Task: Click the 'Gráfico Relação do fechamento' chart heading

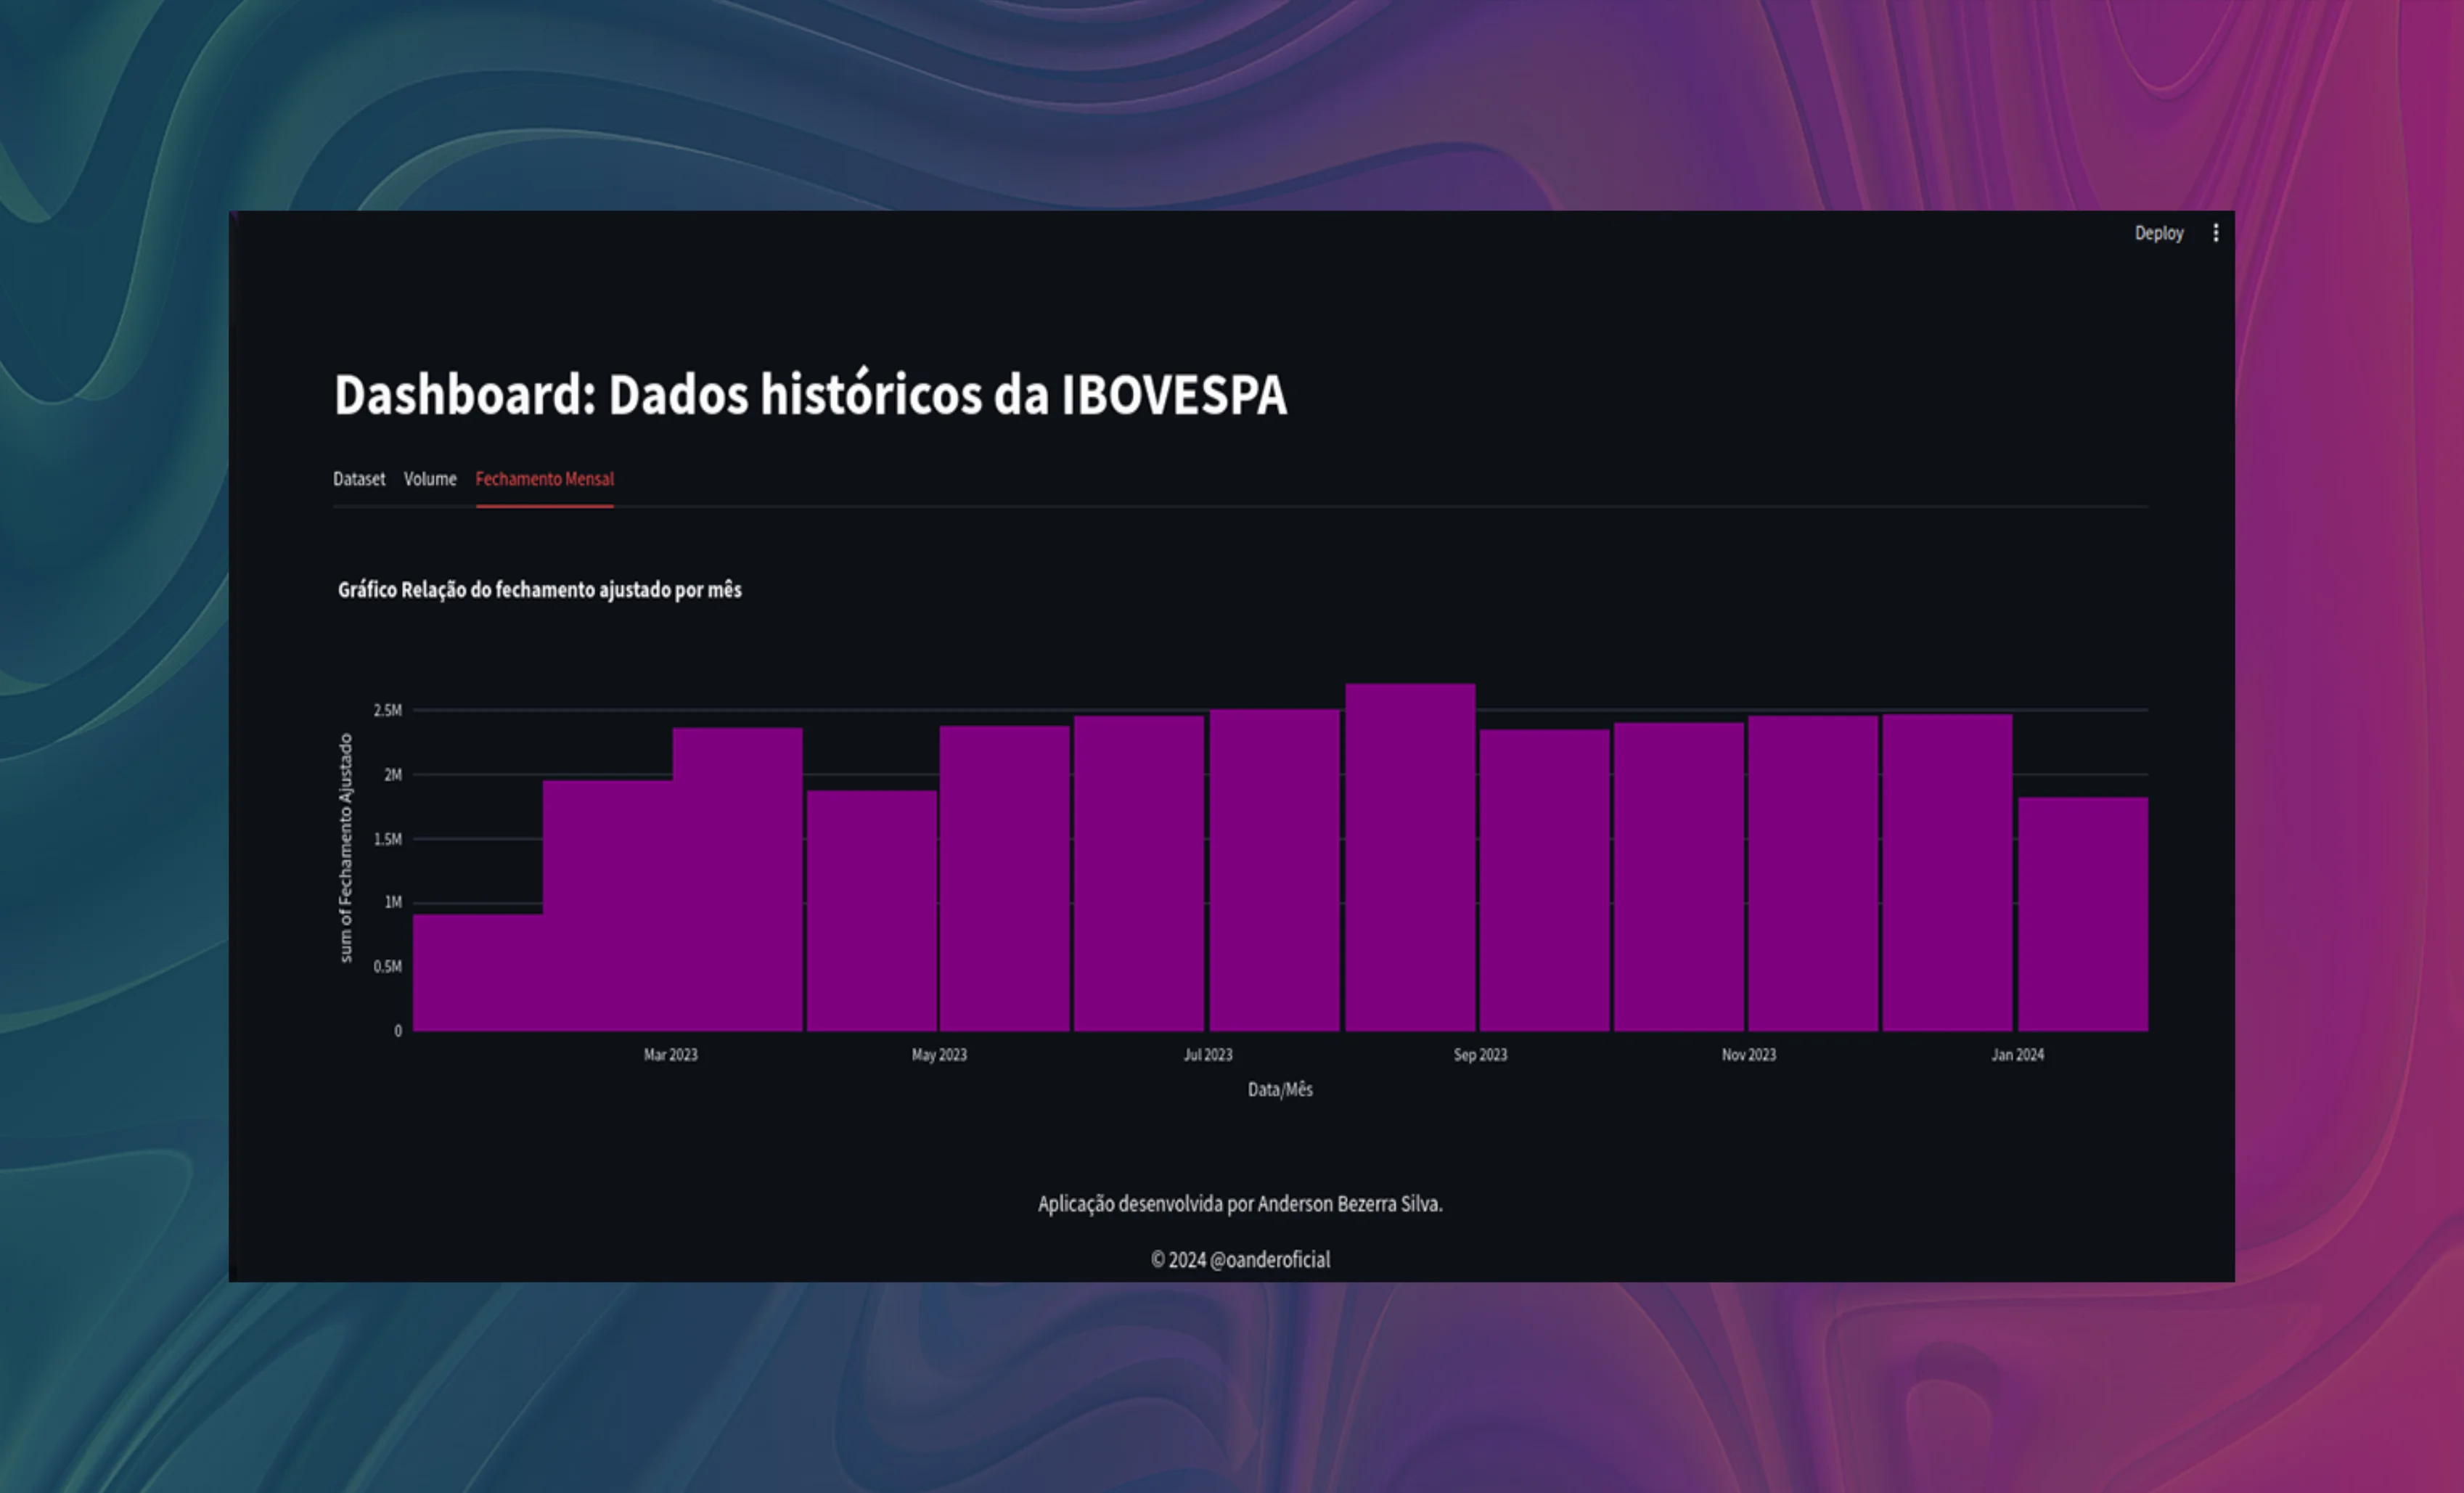Action: tap(539, 590)
